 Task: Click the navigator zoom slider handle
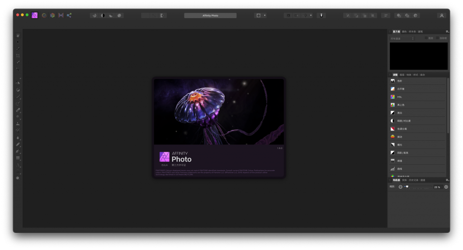[407, 187]
